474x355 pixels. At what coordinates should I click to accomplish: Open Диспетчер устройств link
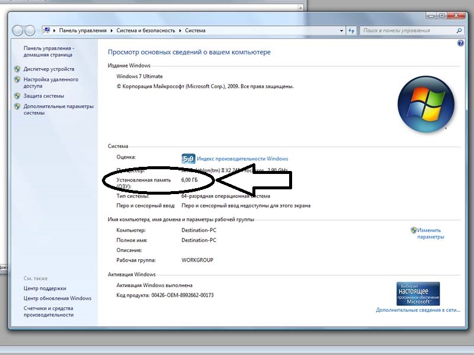tap(49, 69)
